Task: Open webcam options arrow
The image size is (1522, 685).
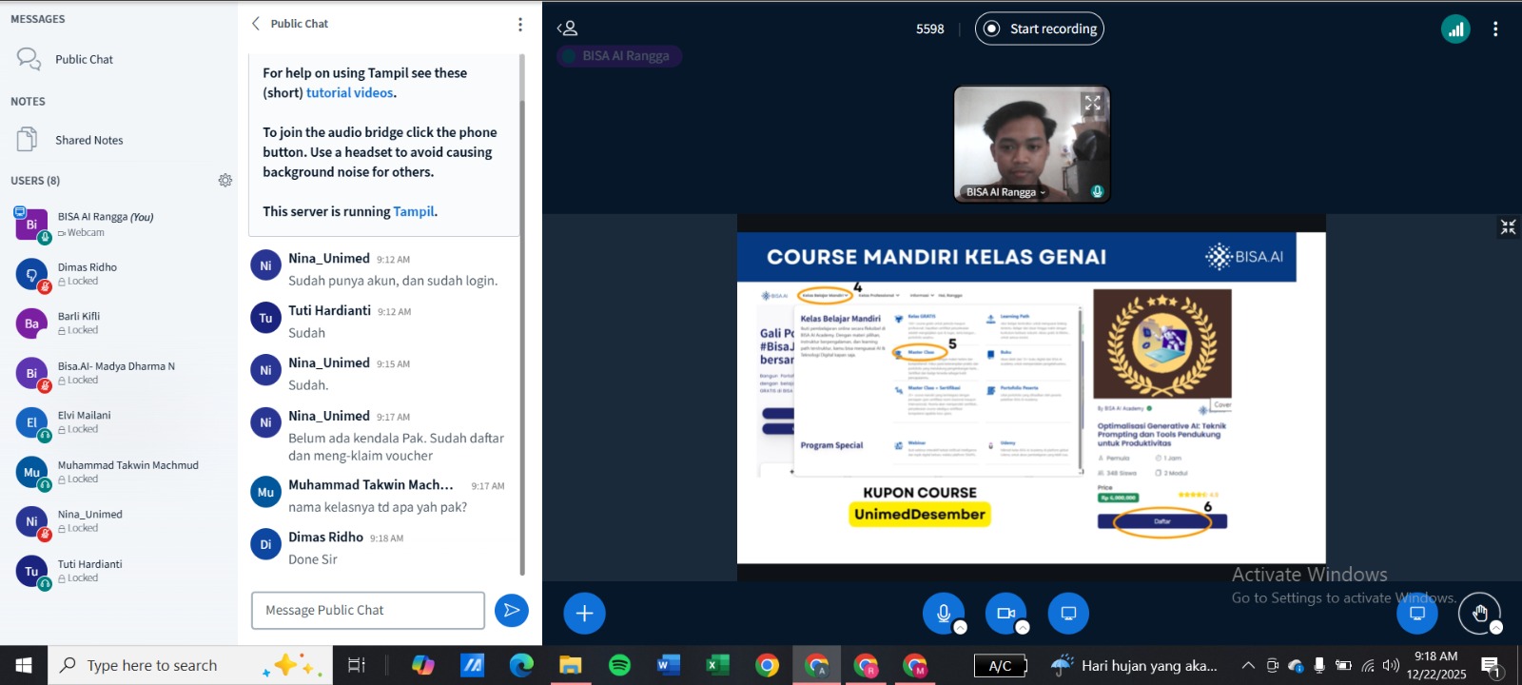Action: point(1023,628)
